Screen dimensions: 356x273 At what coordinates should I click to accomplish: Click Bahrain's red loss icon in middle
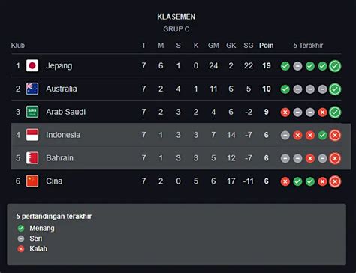(310, 158)
